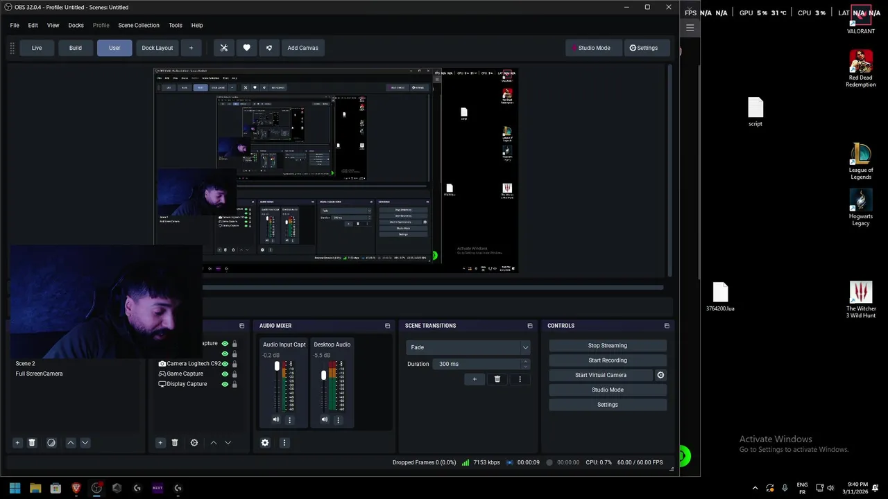
Task: Select the Full ScreenCamera scene
Action: click(40, 374)
